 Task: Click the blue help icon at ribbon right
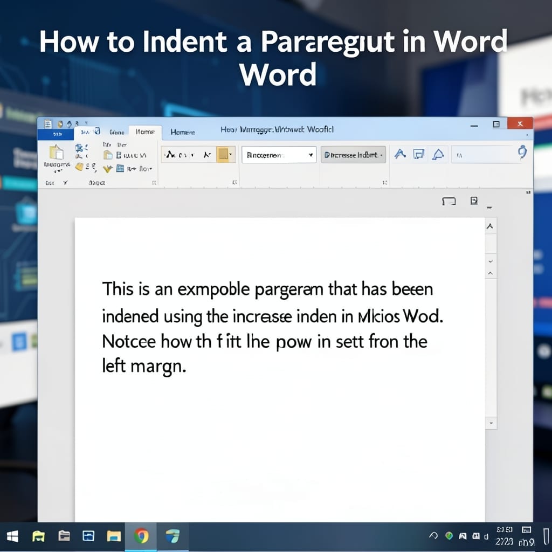(x=522, y=151)
